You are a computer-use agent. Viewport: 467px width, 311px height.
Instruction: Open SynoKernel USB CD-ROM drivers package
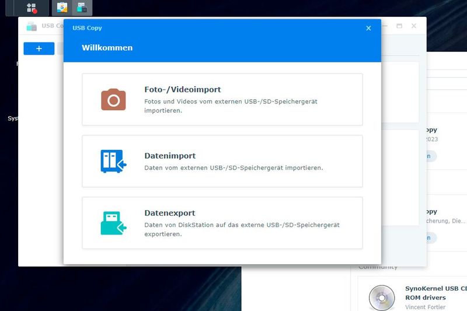tap(435, 293)
